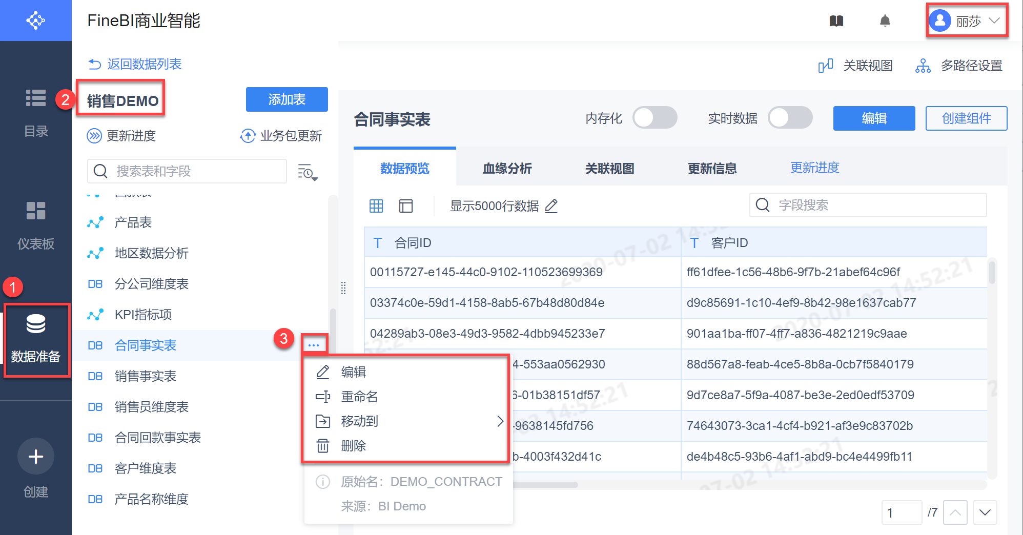Click the 创建组件 button
This screenshot has width=1023, height=535.
pyautogui.click(x=967, y=118)
